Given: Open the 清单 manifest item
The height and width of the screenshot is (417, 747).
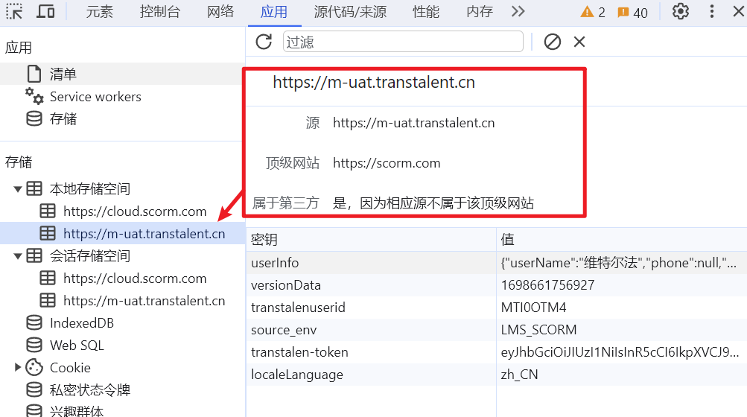Looking at the screenshot, I should point(122,74).
